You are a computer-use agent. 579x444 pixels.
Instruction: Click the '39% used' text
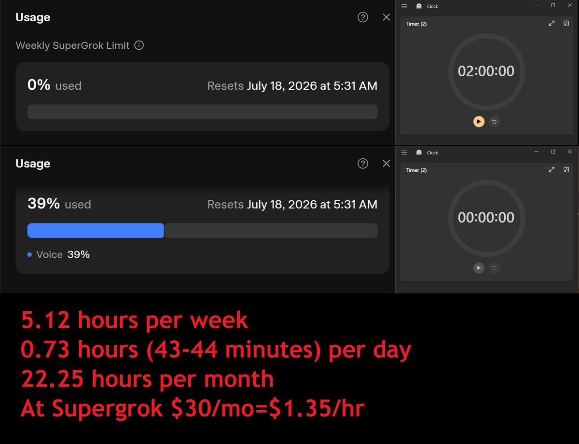click(59, 204)
